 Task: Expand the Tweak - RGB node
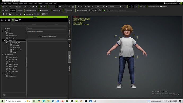(x=8, y=48)
